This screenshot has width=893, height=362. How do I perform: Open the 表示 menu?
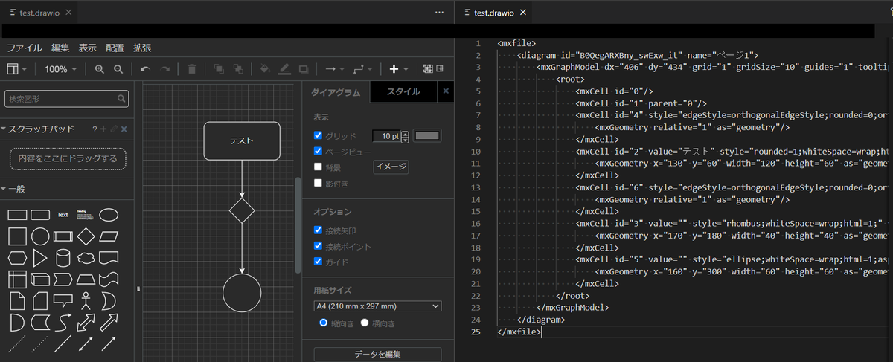click(x=88, y=48)
